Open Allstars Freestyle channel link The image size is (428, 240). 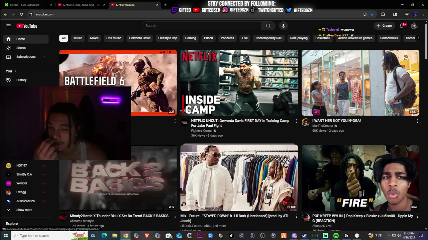tap(82, 221)
